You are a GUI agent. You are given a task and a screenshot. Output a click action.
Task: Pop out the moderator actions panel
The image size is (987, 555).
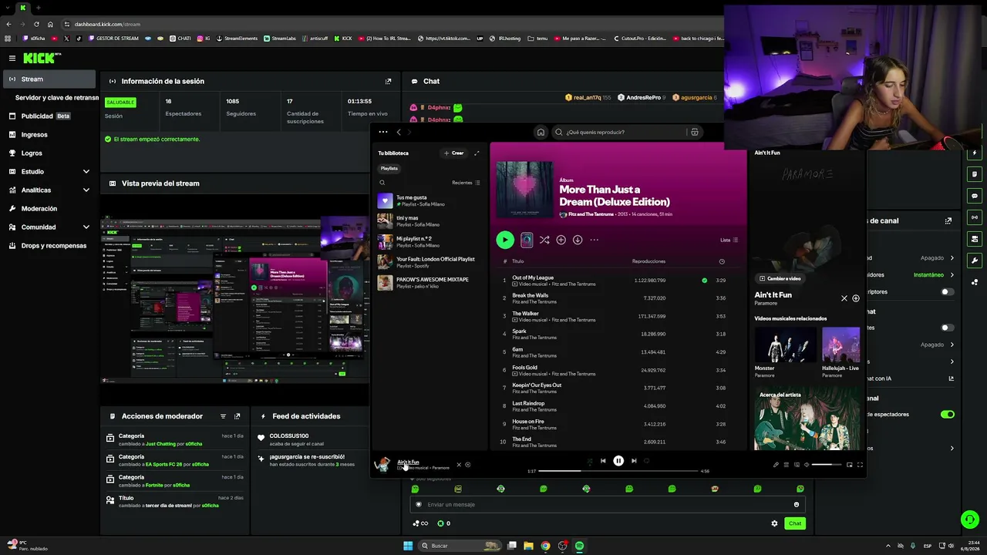coord(237,416)
